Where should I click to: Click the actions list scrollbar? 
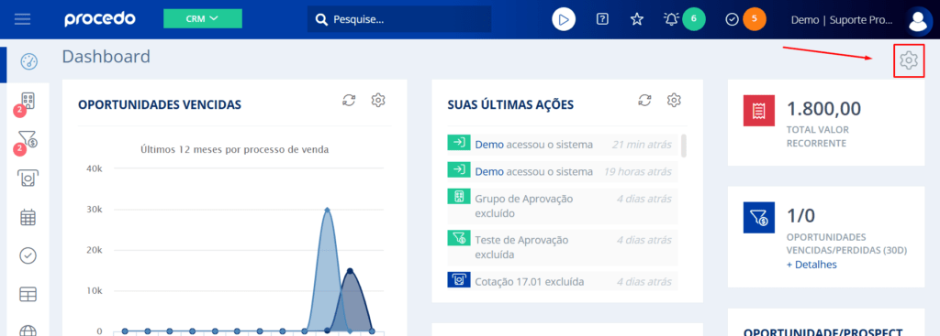[x=684, y=146]
